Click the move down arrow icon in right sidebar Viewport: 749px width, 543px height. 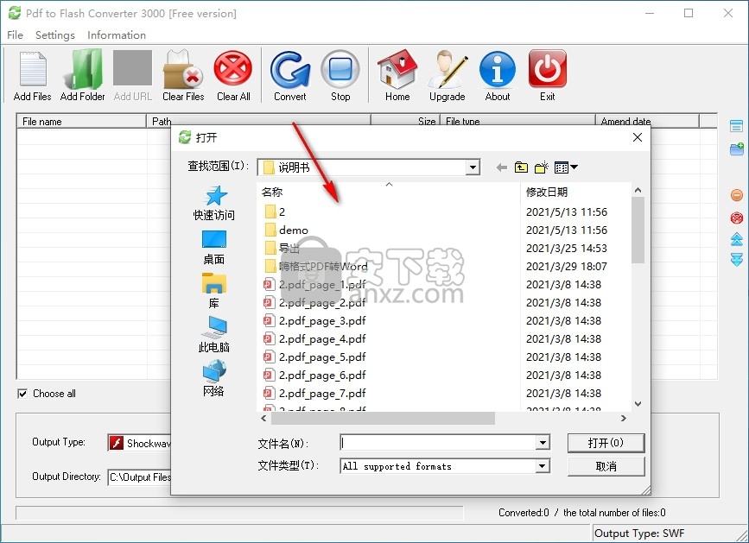(737, 260)
